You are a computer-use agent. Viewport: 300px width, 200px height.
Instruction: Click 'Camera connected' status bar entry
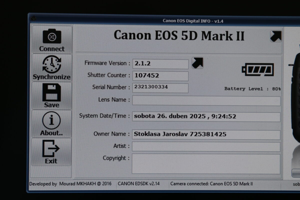click(x=211, y=184)
